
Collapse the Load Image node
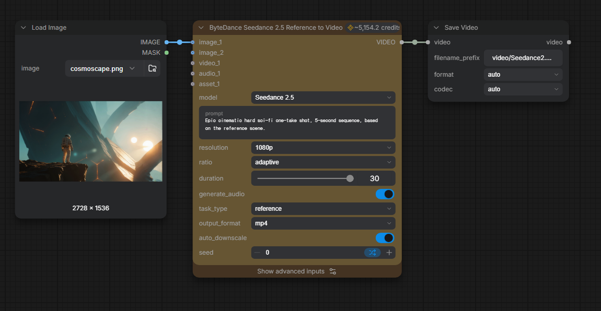24,28
